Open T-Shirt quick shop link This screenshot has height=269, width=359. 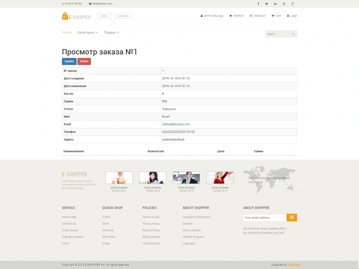(x=106, y=217)
